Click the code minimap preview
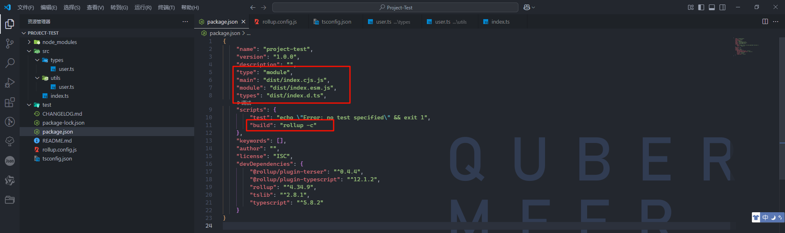 (746, 46)
